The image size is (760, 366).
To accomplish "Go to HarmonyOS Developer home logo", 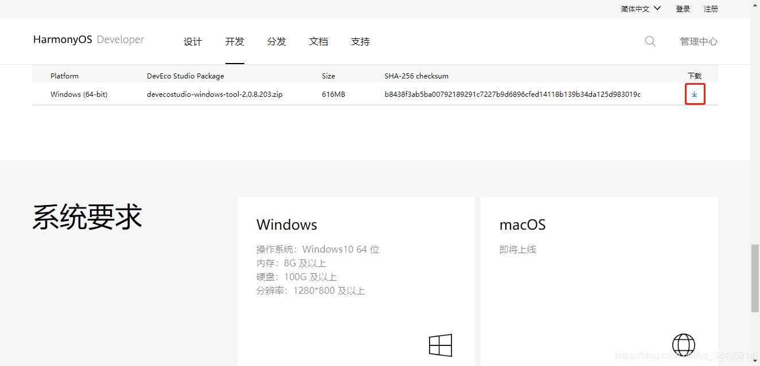I will (88, 40).
